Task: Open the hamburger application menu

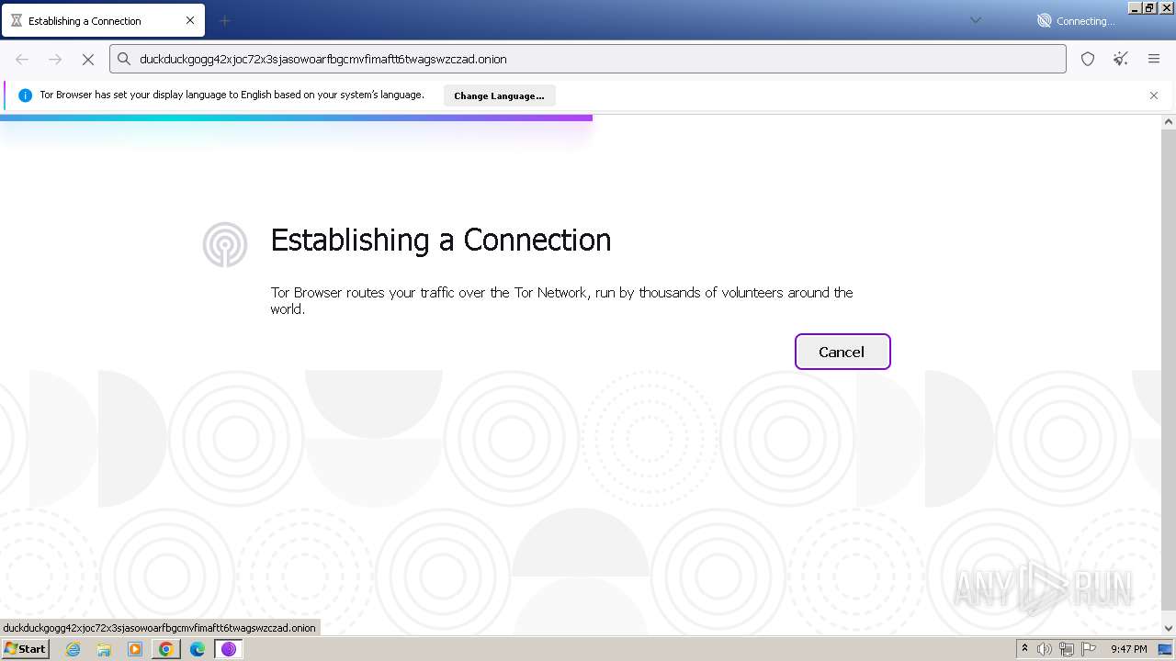Action: point(1154,59)
